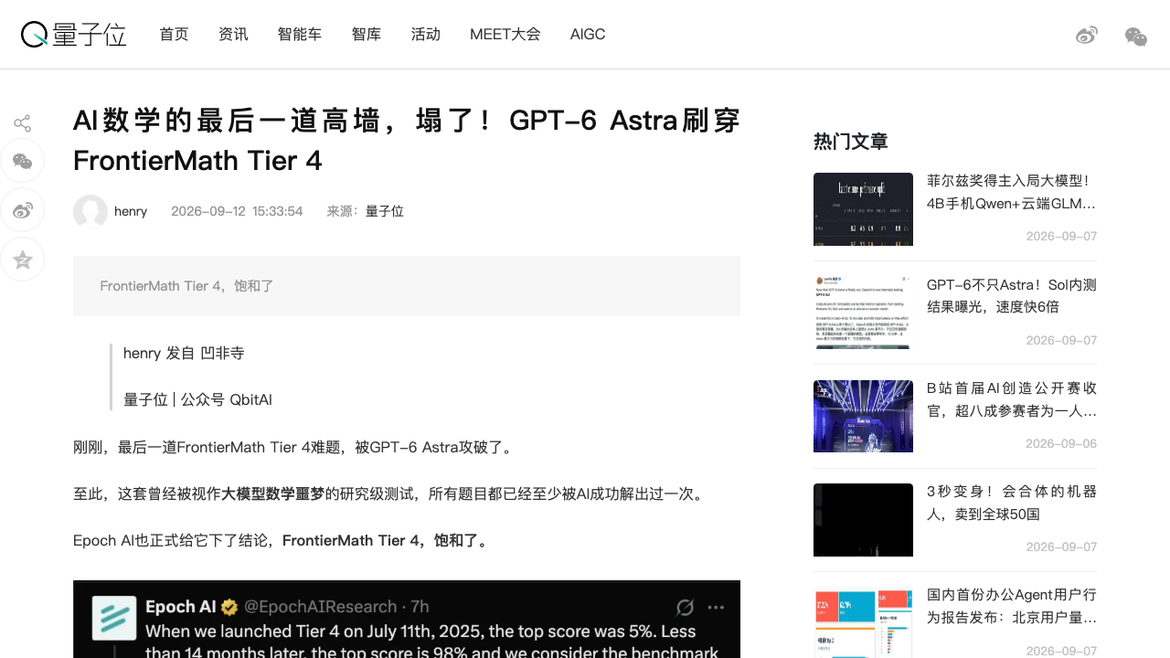Click the article title about FrontierMath Tier 4
Screen dimensions: 1170x658
[x=407, y=140]
